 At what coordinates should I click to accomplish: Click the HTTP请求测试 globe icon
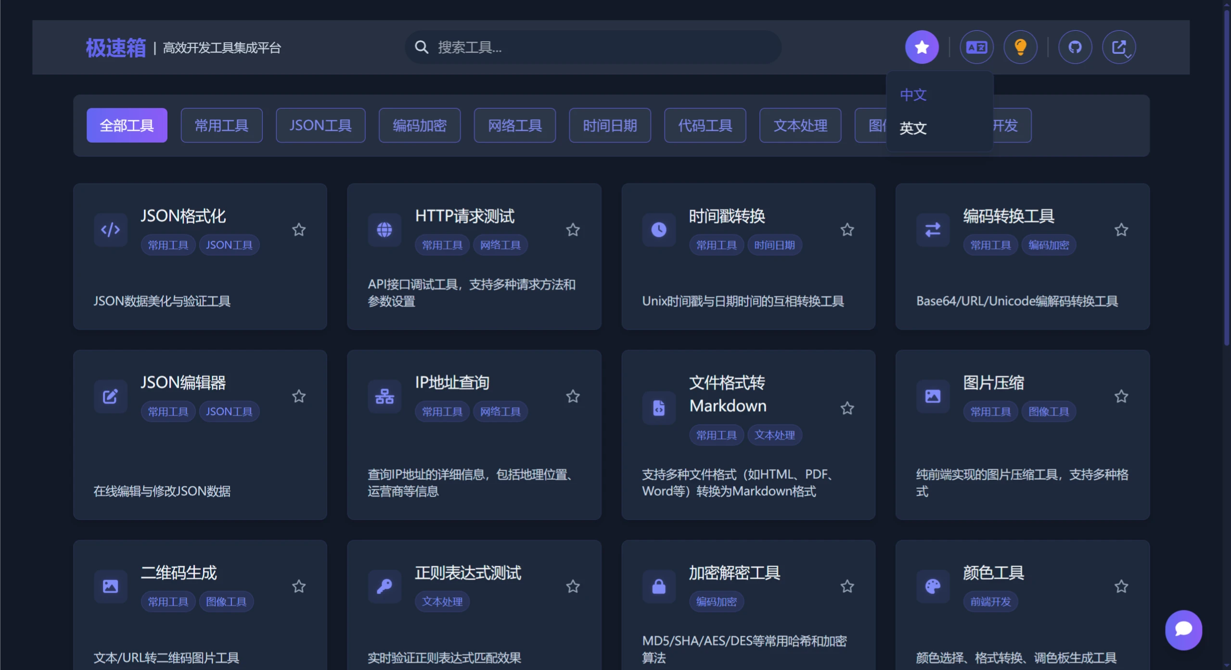pyautogui.click(x=384, y=230)
